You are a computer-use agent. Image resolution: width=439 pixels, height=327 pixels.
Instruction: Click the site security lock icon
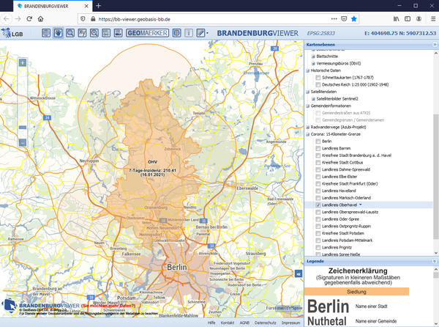point(93,19)
